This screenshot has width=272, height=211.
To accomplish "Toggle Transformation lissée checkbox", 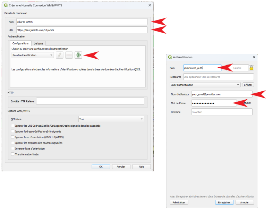I will pyautogui.click(x=13, y=154).
